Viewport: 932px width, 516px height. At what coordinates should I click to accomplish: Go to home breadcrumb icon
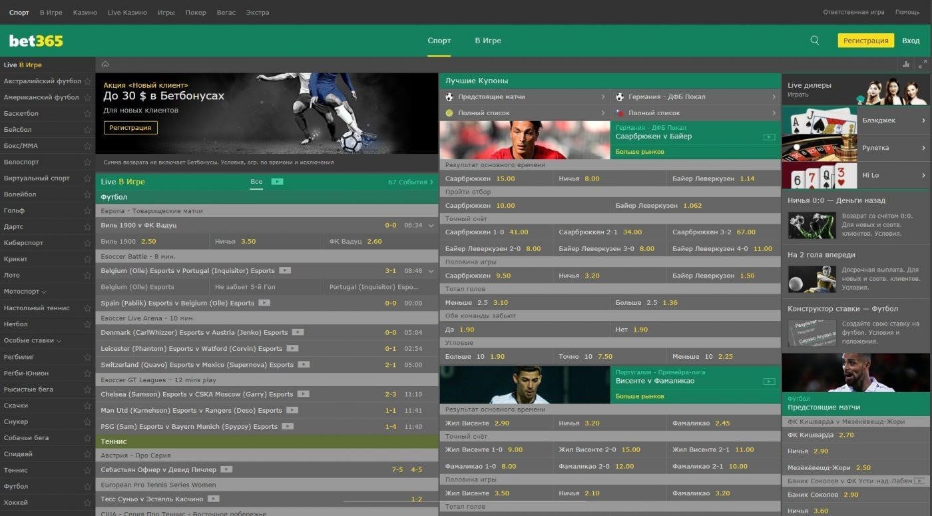[x=105, y=65]
